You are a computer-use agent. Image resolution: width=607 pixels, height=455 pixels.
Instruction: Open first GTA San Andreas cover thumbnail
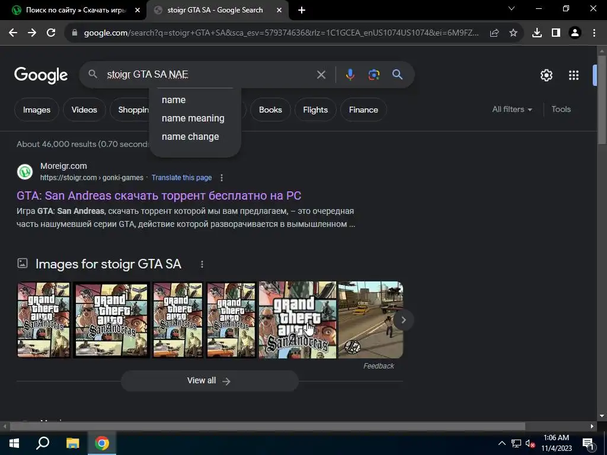click(44, 319)
